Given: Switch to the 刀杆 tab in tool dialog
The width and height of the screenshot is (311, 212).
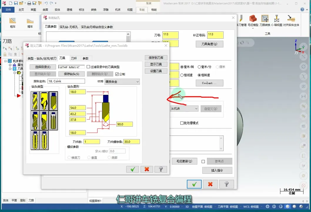Looking at the screenshot, I should [x=74, y=58].
